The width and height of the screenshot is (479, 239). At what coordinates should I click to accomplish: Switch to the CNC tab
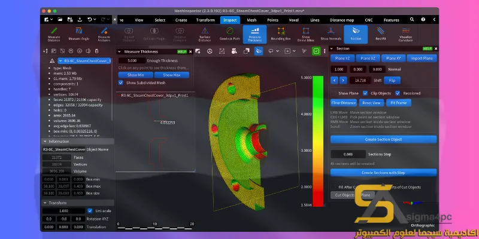pos(368,20)
